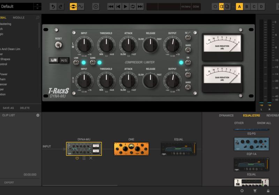Step preset using arrows beside Default
The width and height of the screenshot is (279, 195).
(x=37, y=7)
